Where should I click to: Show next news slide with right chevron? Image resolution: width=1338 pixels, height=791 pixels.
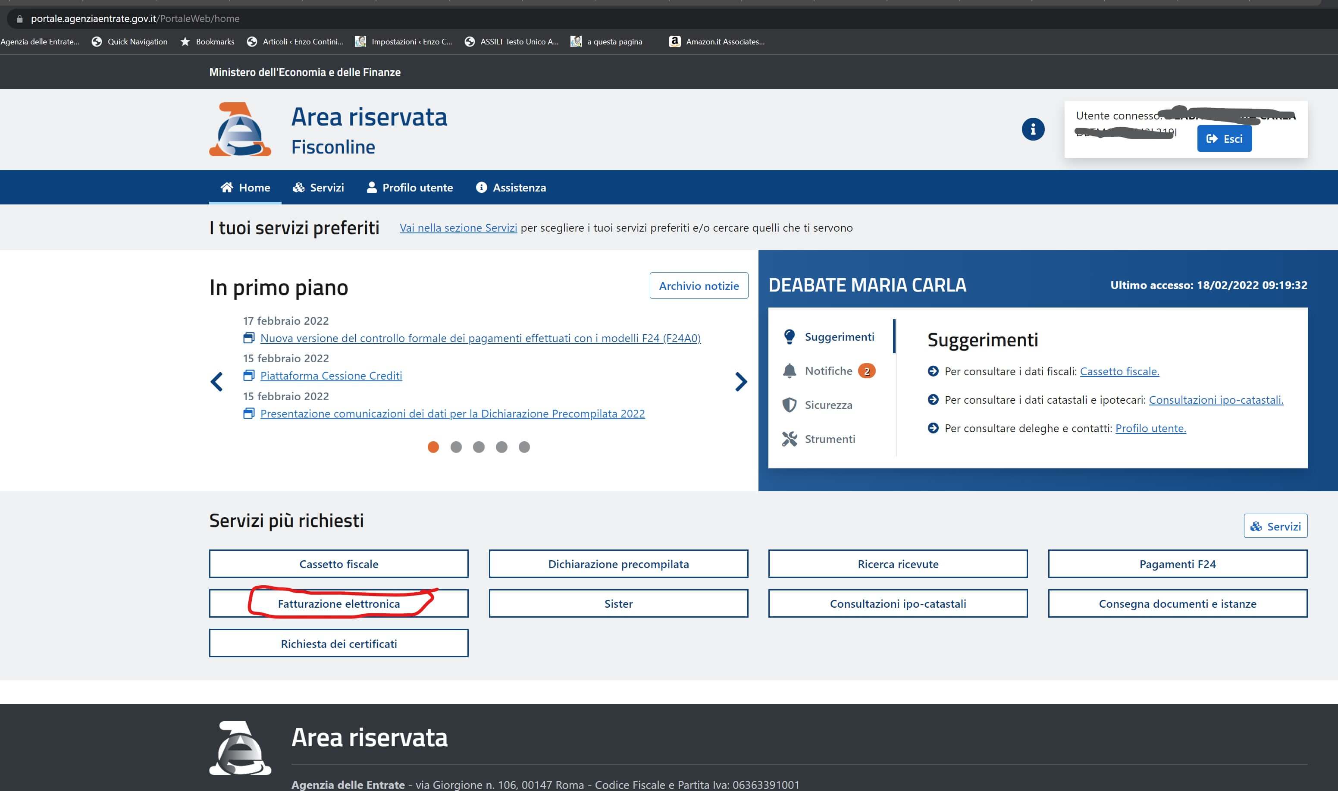tap(741, 382)
